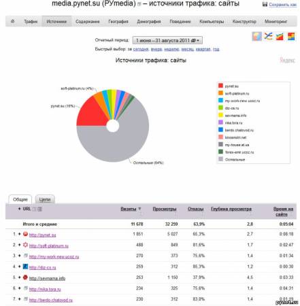The height and width of the screenshot is (306, 300).
Task: Switch to the line chart view icon
Action: tap(269, 36)
